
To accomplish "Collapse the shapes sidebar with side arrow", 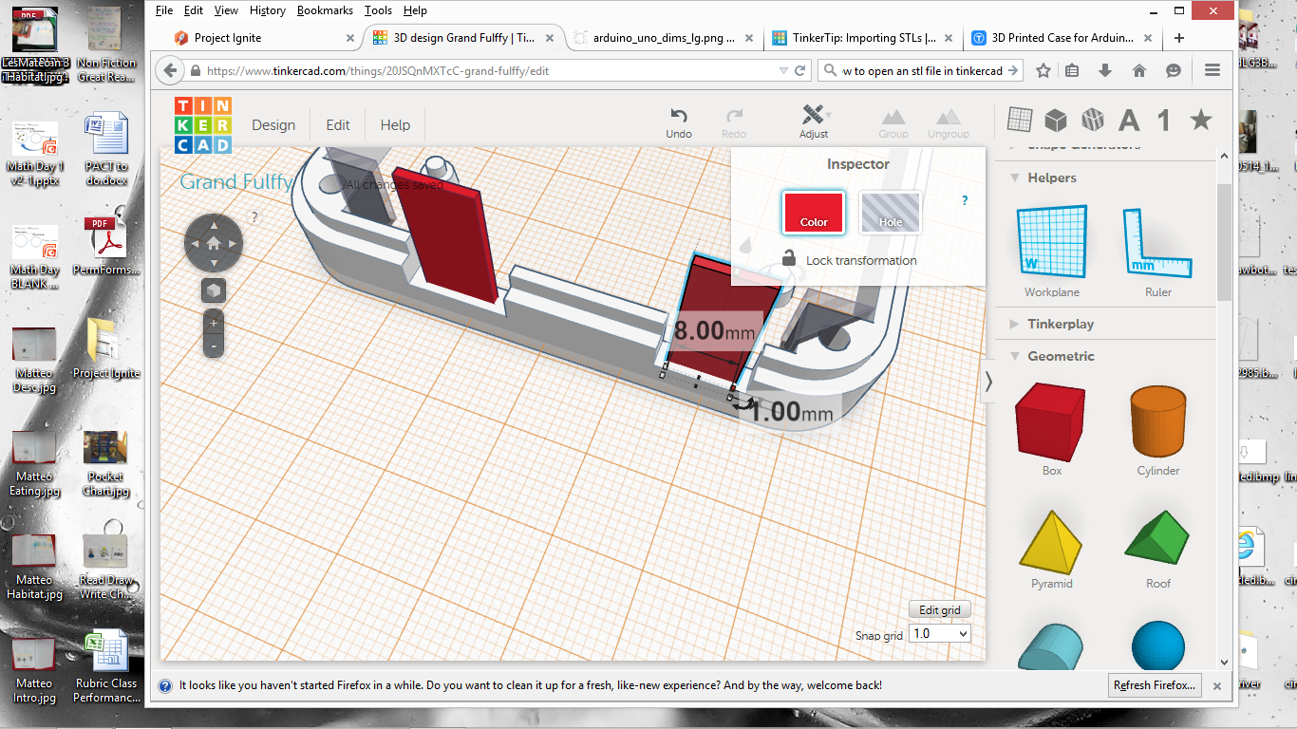I will click(x=988, y=382).
